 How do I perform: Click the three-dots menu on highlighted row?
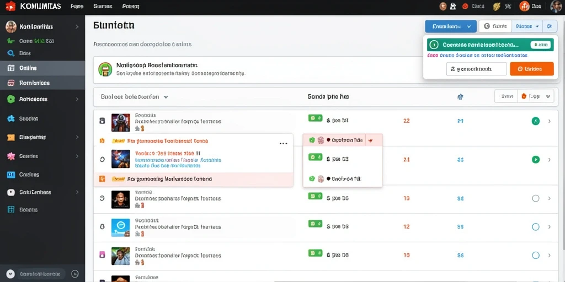(283, 143)
